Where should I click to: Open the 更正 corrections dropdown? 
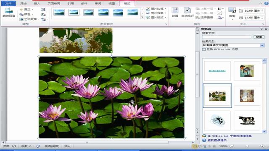26,9
